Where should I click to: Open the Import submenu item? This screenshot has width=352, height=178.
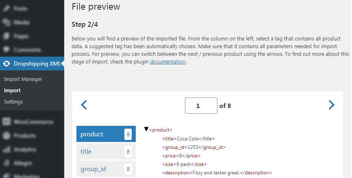(12, 91)
